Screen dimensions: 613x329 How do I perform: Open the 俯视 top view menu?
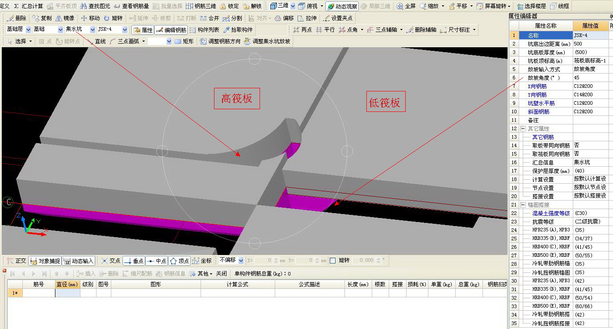click(x=310, y=6)
